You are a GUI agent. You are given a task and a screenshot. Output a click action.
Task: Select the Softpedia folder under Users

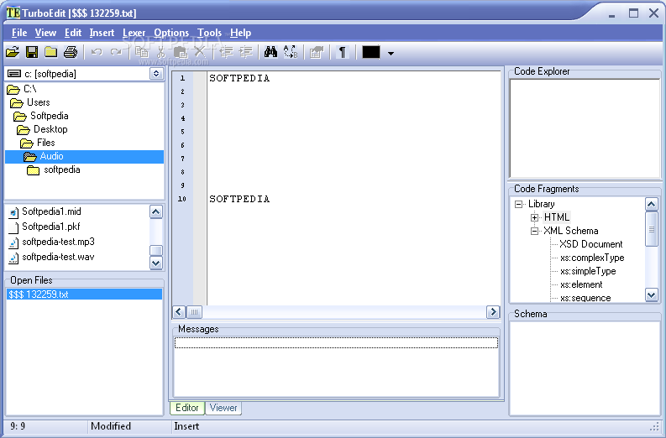pyautogui.click(x=49, y=116)
